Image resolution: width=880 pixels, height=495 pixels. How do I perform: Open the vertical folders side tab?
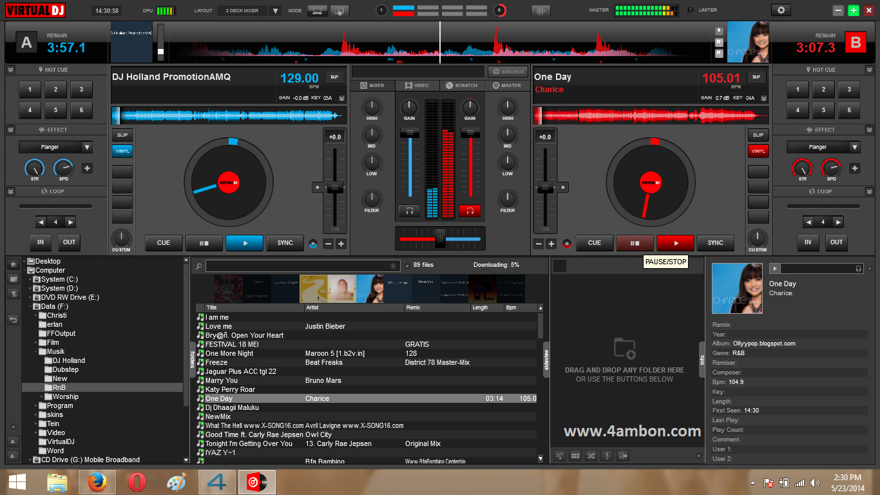point(192,360)
